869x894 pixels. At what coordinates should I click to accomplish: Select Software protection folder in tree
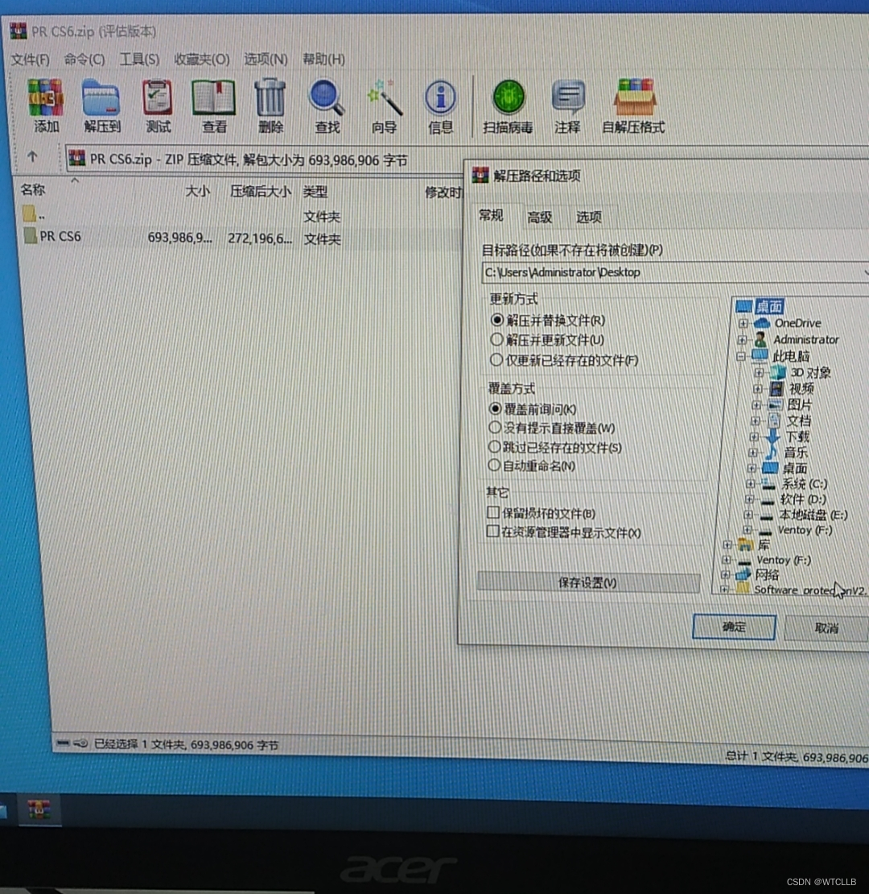click(x=809, y=590)
